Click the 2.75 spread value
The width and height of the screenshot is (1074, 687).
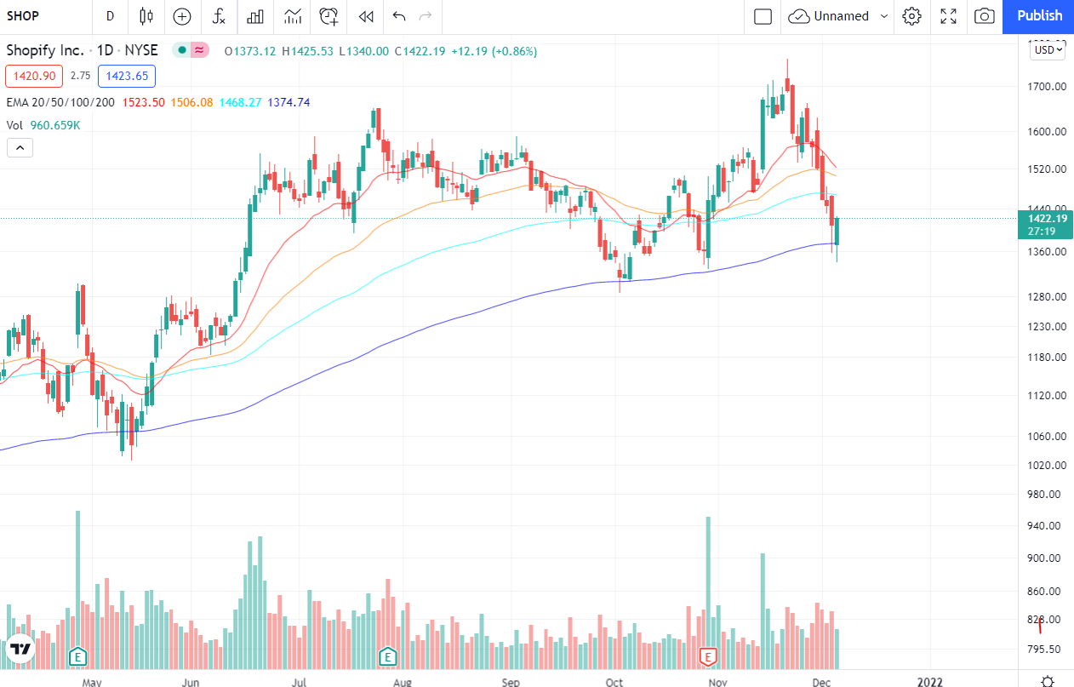[80, 76]
